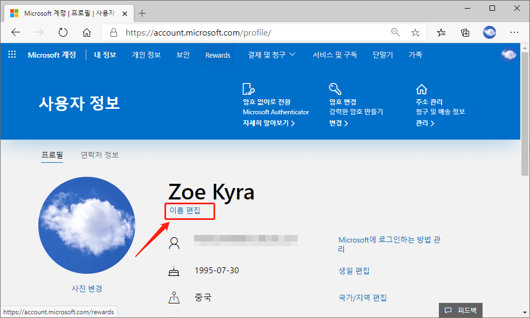Image resolution: width=530 pixels, height=318 pixels.
Task: Open Microsoft에 로그인하는 방법 관리 link
Action: coord(389,244)
